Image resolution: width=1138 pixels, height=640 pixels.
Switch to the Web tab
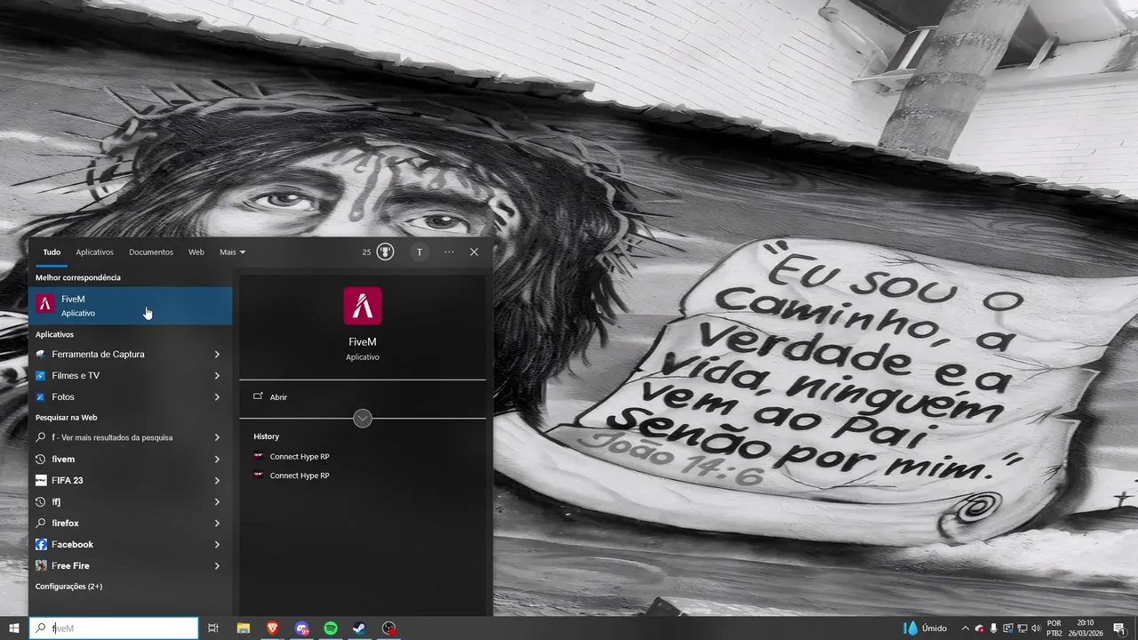tap(196, 252)
